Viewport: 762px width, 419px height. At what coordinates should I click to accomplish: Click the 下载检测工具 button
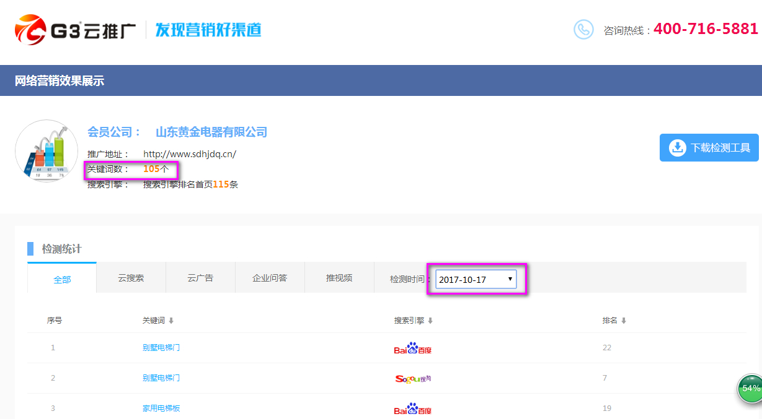coord(709,147)
